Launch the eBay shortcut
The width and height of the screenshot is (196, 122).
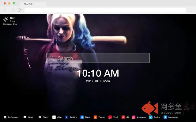(x=54, y=117)
